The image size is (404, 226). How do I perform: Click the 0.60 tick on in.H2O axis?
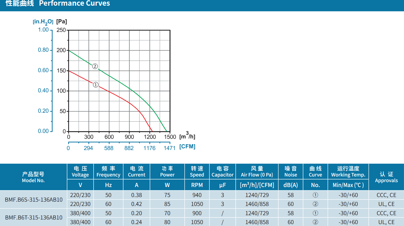coord(43,70)
